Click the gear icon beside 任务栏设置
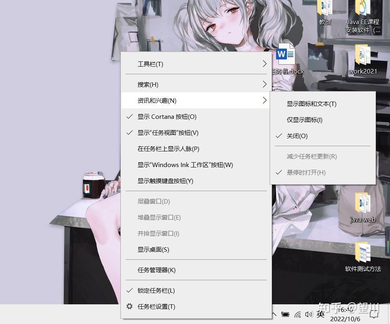This screenshot has width=390, height=324. click(x=129, y=306)
